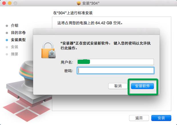Click the padlock installer icon
The width and height of the screenshot is (177, 125).
[49, 50]
